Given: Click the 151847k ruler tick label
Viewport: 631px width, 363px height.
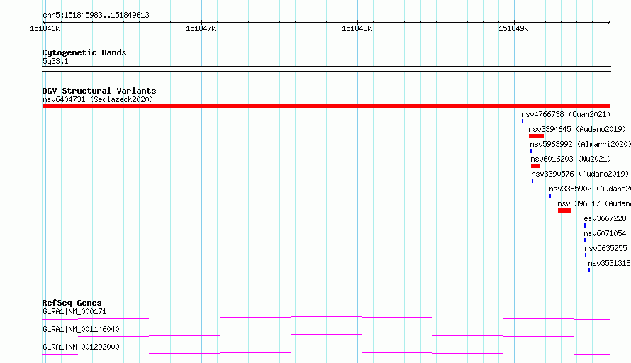Looking at the screenshot, I should click(x=201, y=28).
